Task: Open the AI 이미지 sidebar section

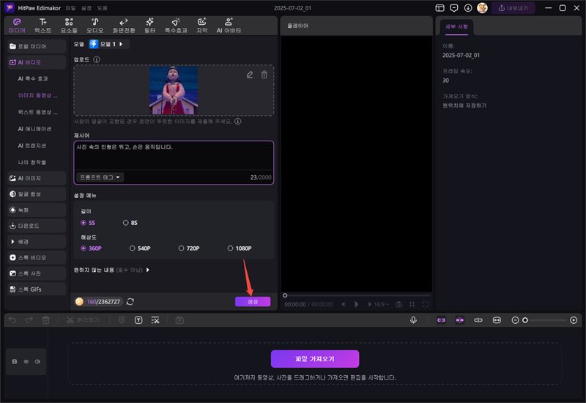Action: click(x=36, y=178)
